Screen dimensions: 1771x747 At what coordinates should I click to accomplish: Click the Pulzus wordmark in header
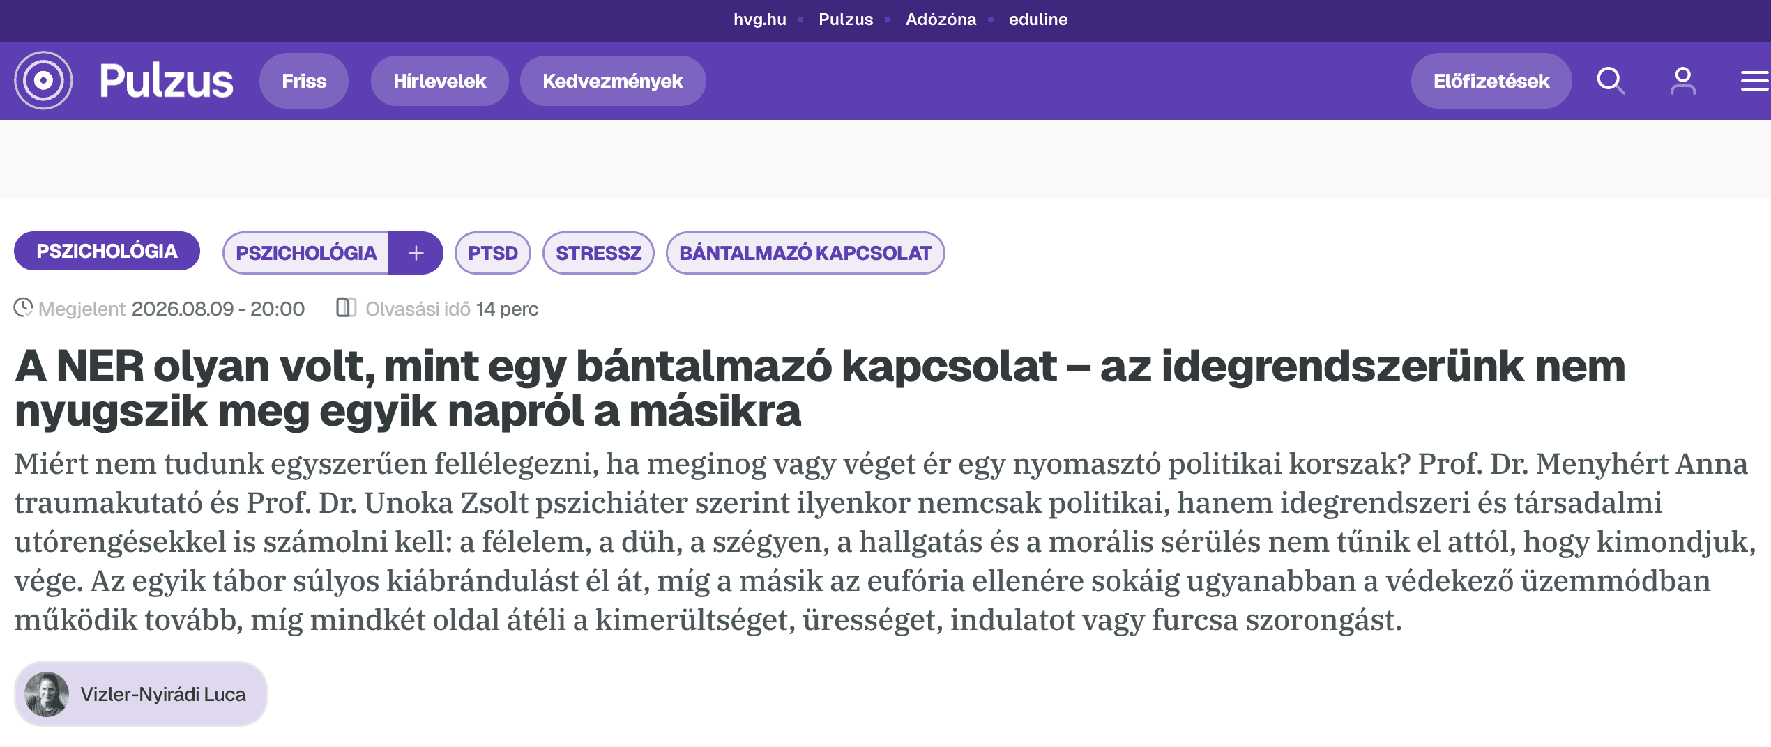[167, 81]
